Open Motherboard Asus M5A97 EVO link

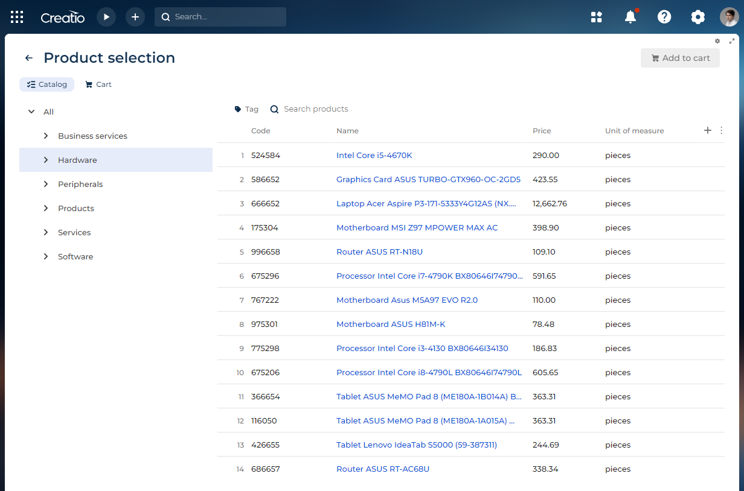tap(407, 300)
